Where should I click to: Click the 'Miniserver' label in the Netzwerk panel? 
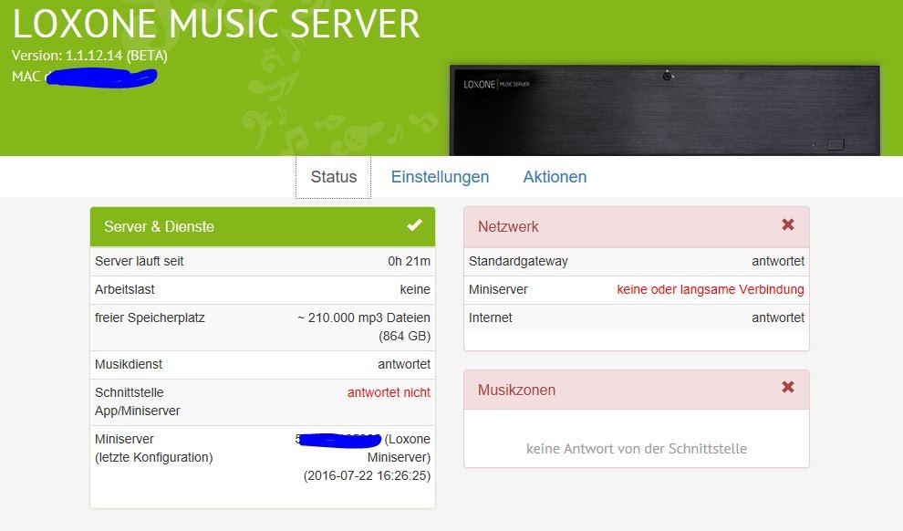[x=498, y=289]
